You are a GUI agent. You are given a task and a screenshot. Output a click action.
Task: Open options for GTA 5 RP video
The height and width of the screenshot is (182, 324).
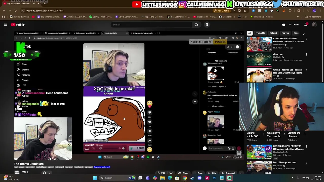click(306, 39)
